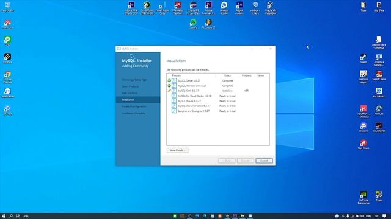
Task: Click Notes column header
Action: click(x=261, y=75)
